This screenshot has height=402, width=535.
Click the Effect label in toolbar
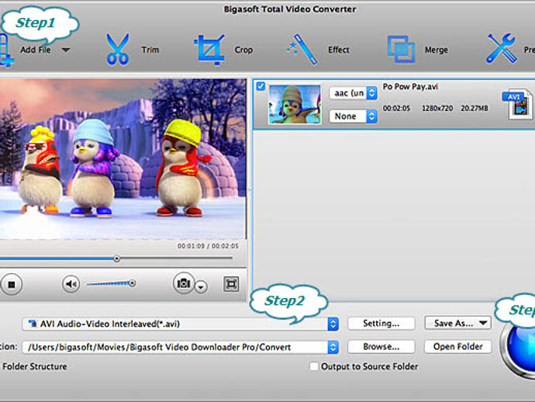pyautogui.click(x=339, y=50)
